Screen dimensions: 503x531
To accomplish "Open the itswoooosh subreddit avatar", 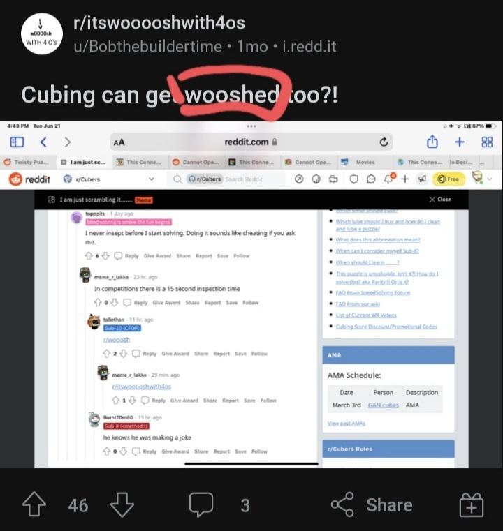I will coord(42,34).
